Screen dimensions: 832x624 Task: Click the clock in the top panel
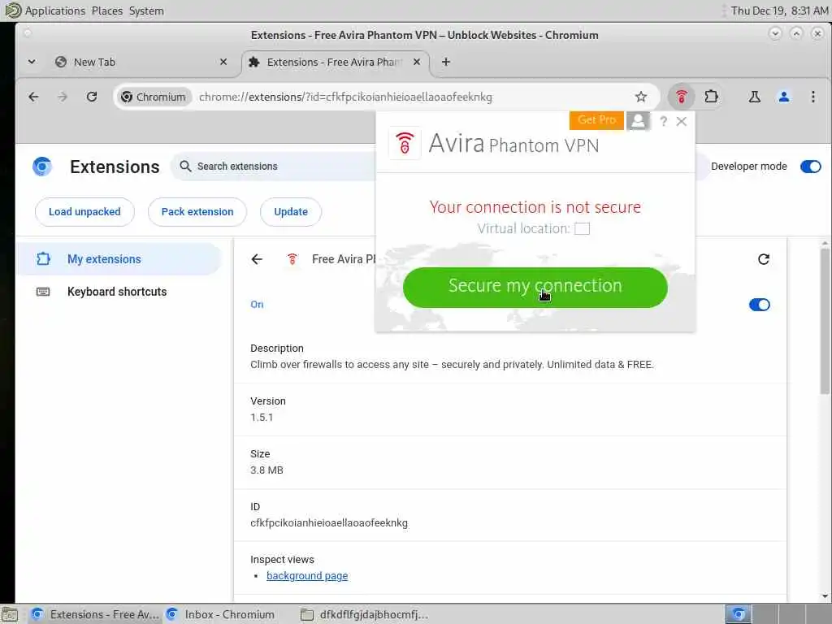coord(779,11)
